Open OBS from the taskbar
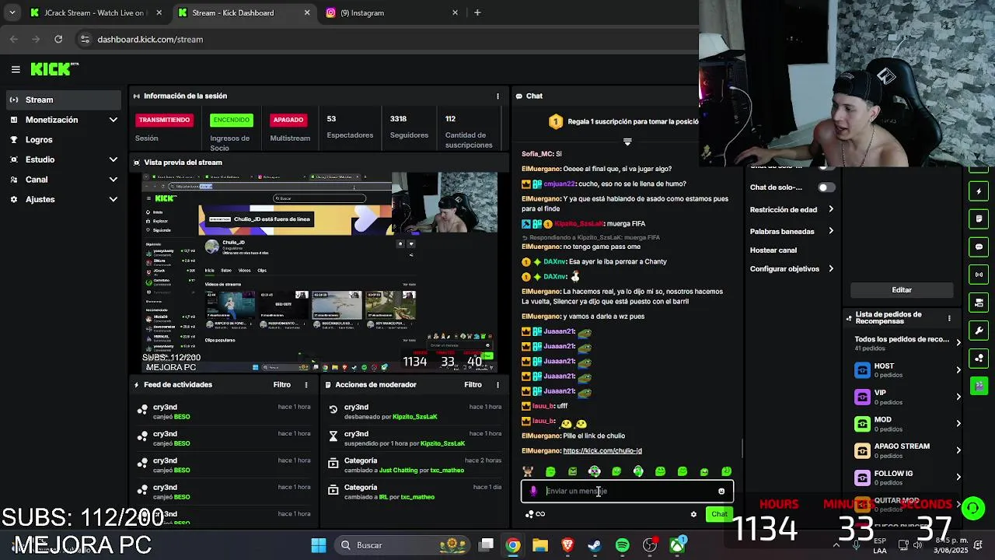The height and width of the screenshot is (560, 995). pos(650,545)
